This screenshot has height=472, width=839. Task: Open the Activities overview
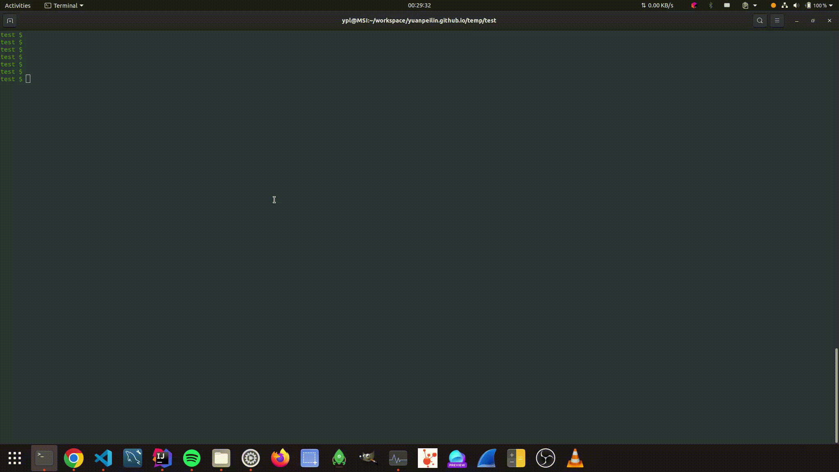18,5
